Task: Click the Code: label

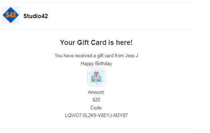Action: [96, 108]
